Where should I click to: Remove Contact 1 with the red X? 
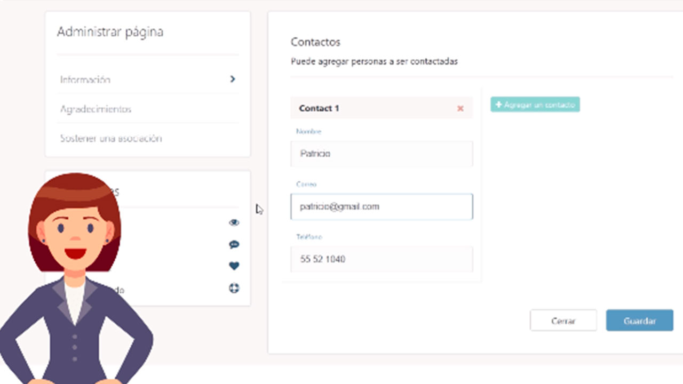(x=460, y=109)
